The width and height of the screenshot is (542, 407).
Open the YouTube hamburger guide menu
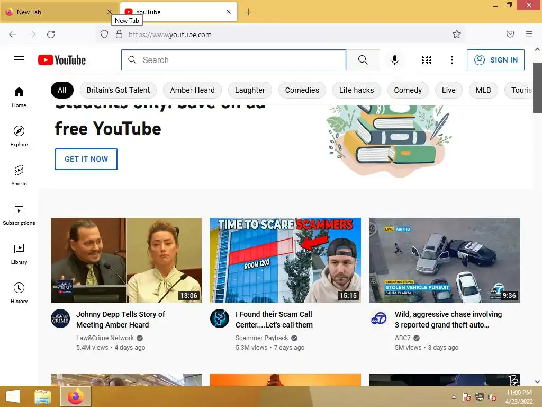19,60
